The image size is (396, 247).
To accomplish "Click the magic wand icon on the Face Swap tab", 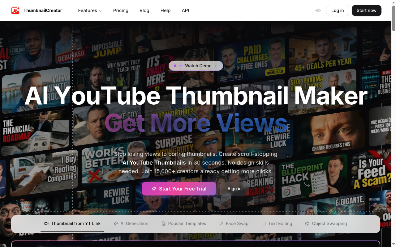I will [221, 224].
